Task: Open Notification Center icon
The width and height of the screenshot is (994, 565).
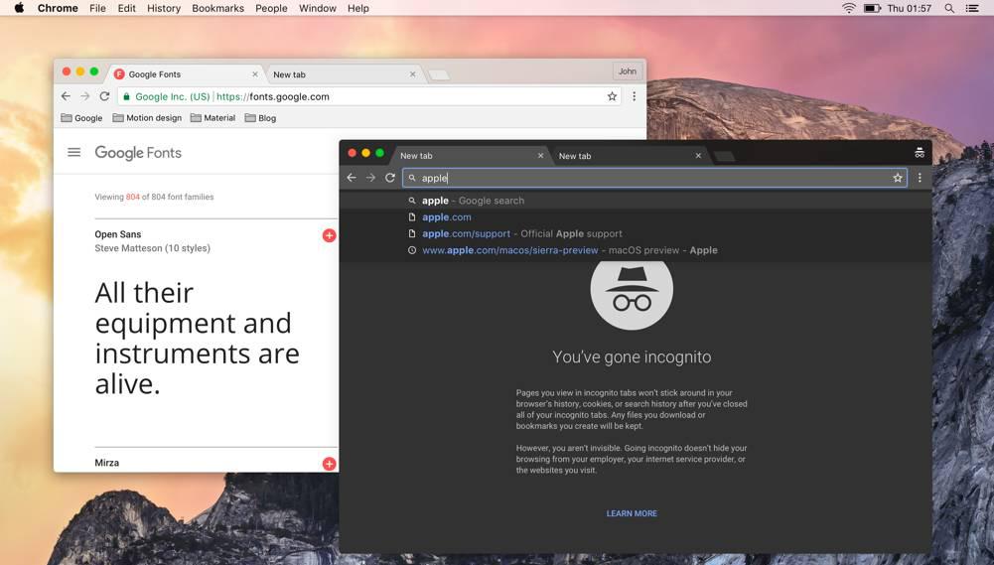Action: [x=972, y=8]
